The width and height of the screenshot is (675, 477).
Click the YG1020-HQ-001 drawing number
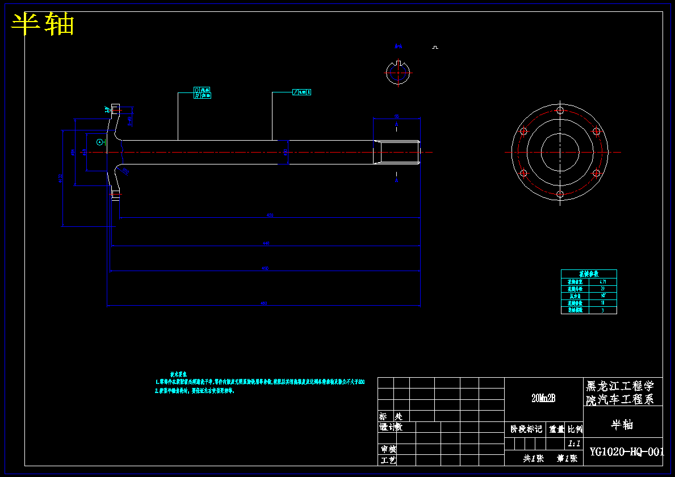[626, 451]
